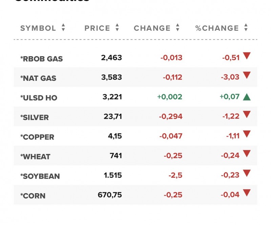This screenshot has width=271, height=225.
Task: Click the ULSD HO price 3,221
Action: pyautogui.click(x=112, y=97)
